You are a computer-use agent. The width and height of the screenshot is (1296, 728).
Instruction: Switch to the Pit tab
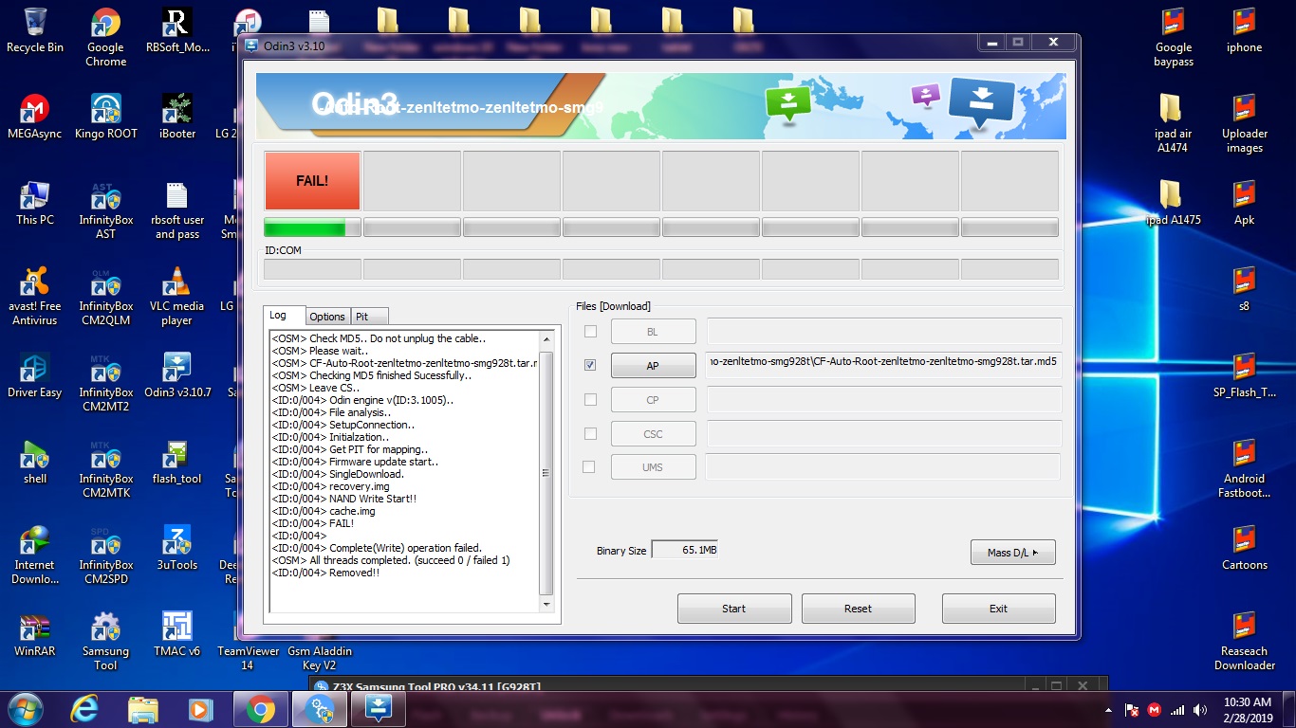click(369, 317)
